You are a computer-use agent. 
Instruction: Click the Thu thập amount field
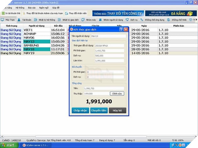click(96, 93)
